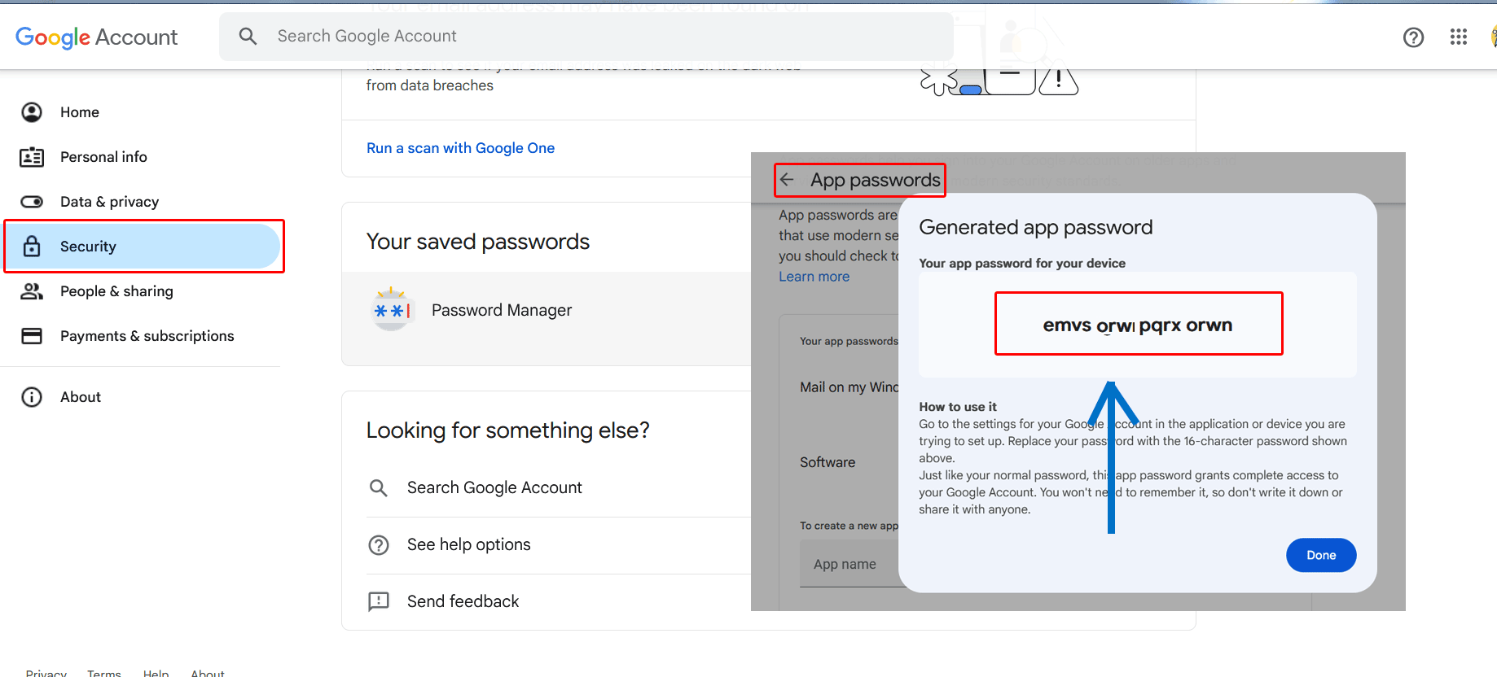This screenshot has width=1497, height=677.
Task: Click the generated app password text
Action: (x=1137, y=325)
